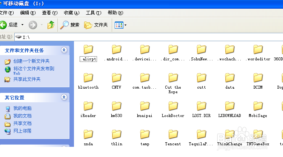Select the MobiSage folder
Image resolution: width=283 pixels, height=157 pixels.
pyautogui.click(x=258, y=110)
